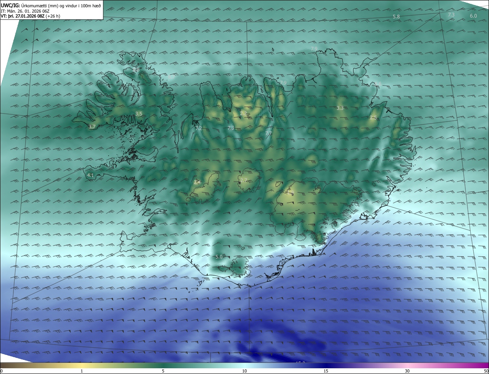Pick the pink color at the 30 mm mark

click(407, 365)
